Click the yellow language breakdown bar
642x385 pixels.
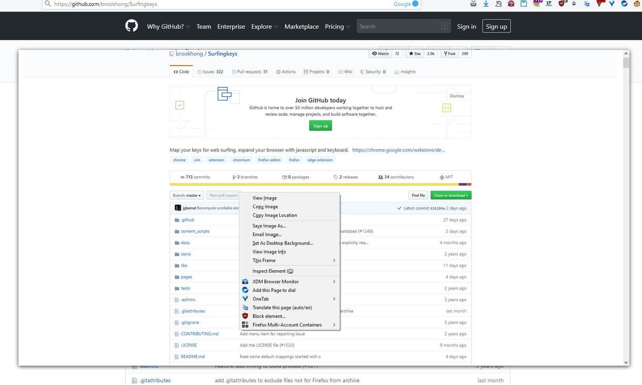point(314,184)
